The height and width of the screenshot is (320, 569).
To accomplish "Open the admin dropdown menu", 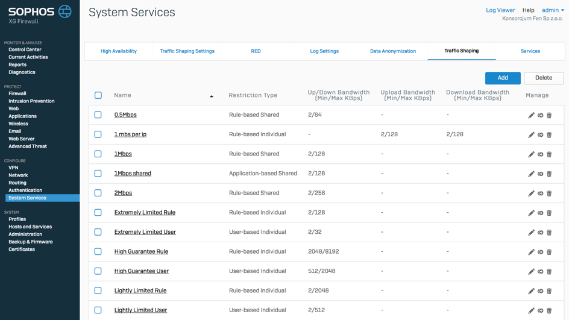I will click(x=553, y=10).
